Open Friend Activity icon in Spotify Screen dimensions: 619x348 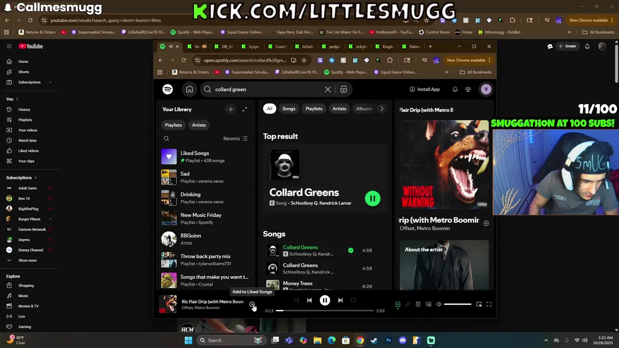468,89
